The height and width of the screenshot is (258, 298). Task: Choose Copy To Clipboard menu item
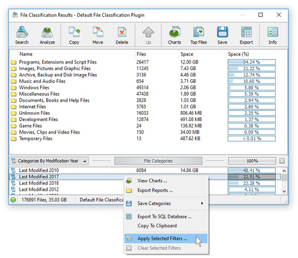tap(166, 226)
